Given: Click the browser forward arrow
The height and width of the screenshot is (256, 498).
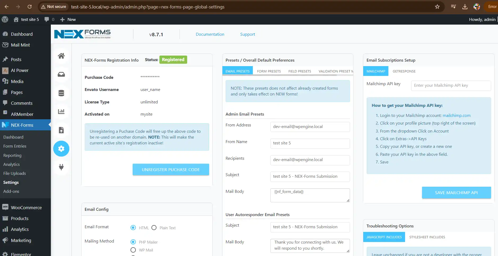Looking at the screenshot, I should (x=18, y=7).
